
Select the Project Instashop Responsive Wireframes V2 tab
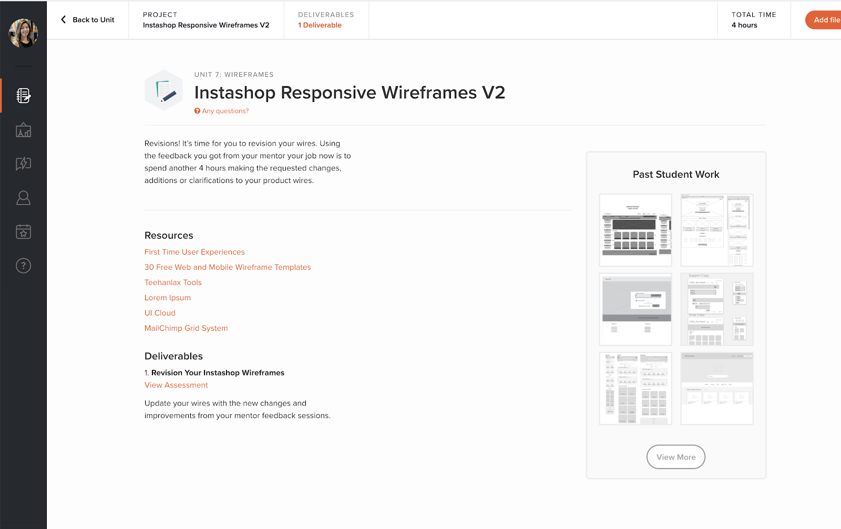point(206,20)
